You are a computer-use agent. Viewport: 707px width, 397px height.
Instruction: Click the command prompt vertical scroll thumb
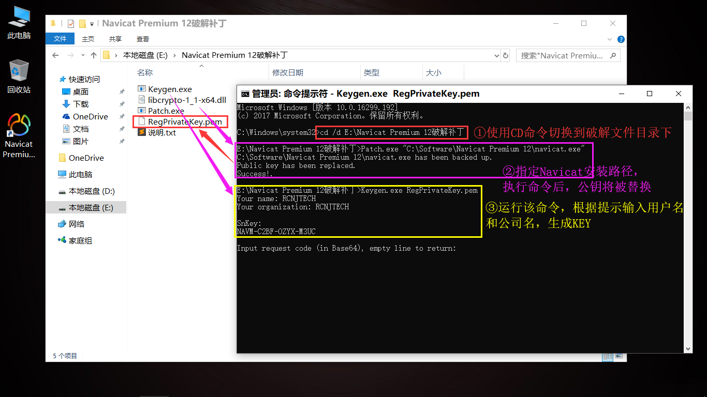click(688, 116)
